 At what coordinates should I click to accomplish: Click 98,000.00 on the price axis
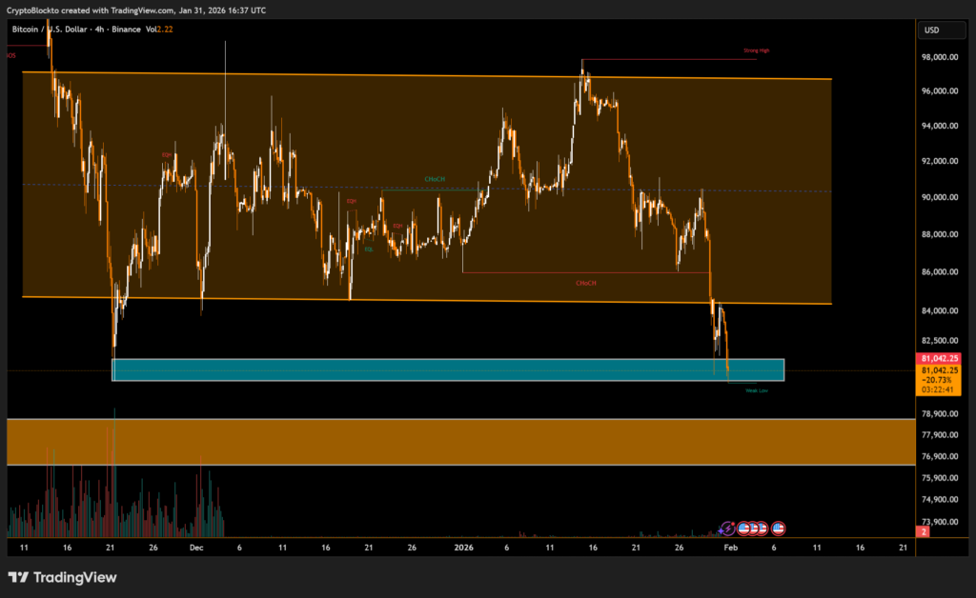[x=939, y=57]
